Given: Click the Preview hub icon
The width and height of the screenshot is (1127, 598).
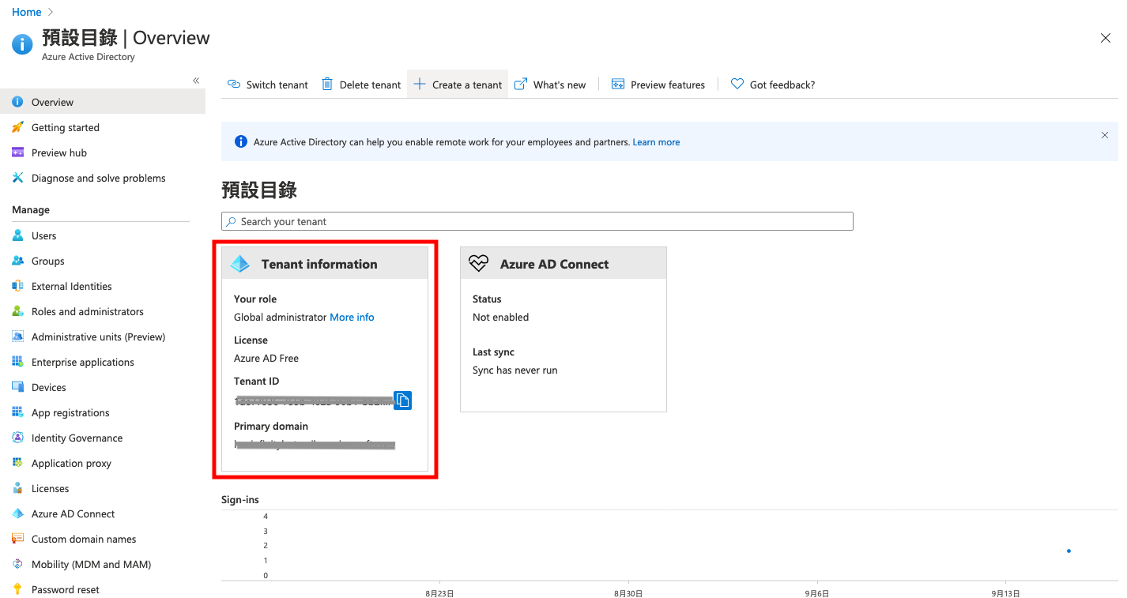Looking at the screenshot, I should (x=17, y=152).
